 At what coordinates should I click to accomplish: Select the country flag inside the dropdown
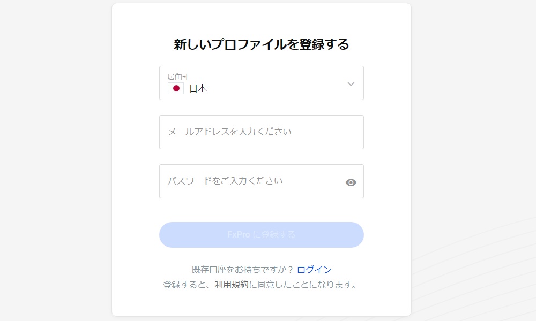point(176,88)
